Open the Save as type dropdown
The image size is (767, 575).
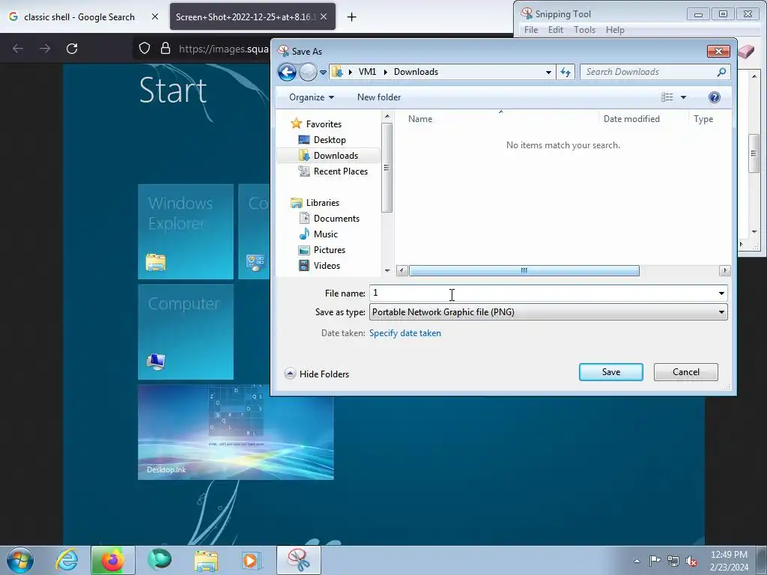(548, 312)
